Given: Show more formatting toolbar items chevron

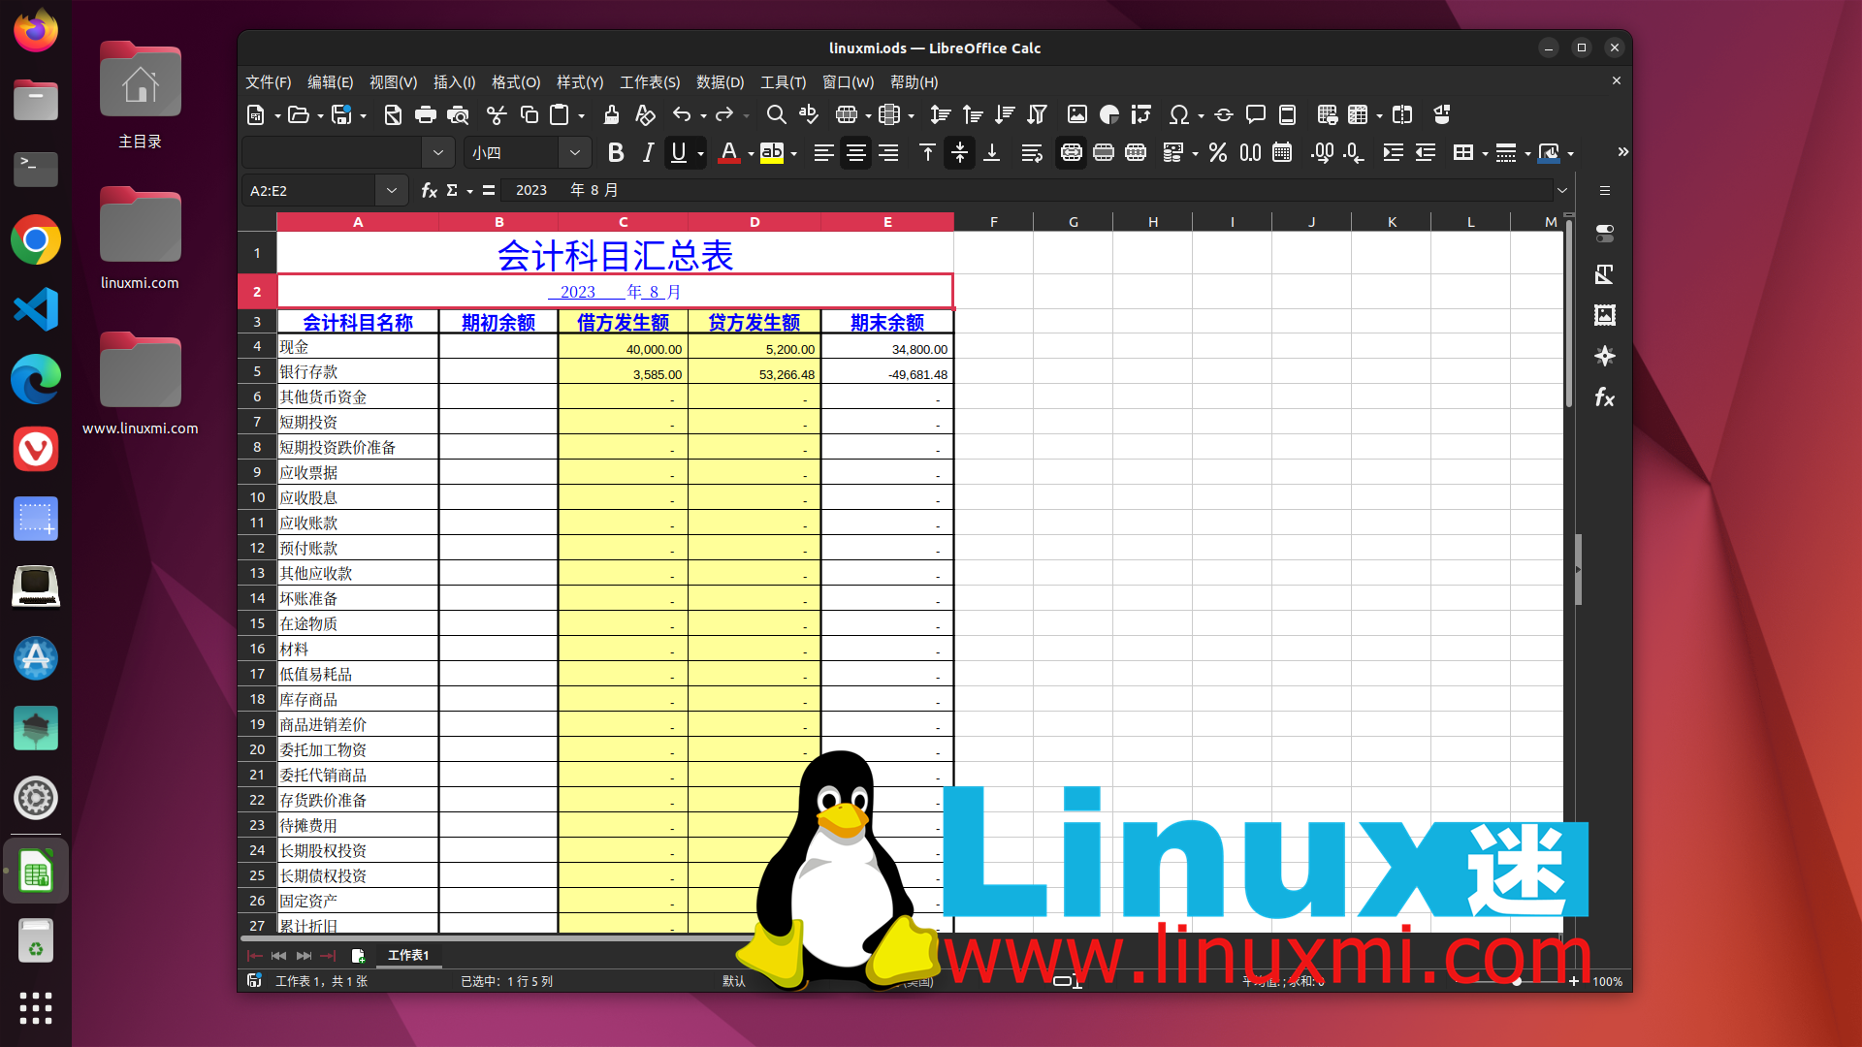Looking at the screenshot, I should coord(1622,152).
